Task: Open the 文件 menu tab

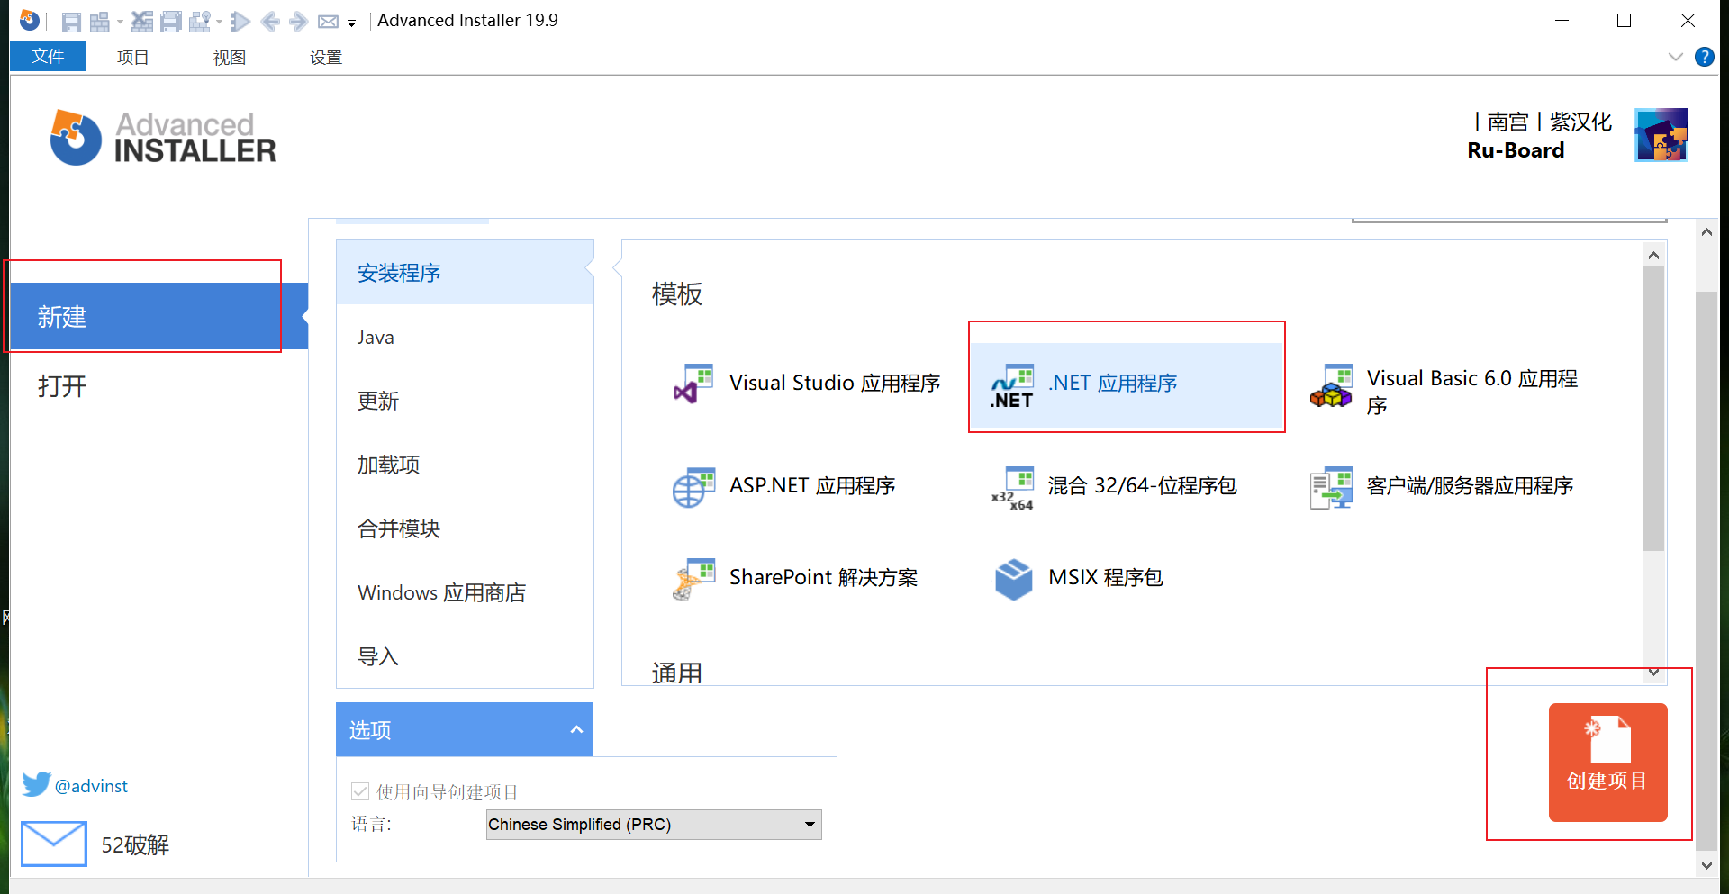Action: (x=48, y=56)
